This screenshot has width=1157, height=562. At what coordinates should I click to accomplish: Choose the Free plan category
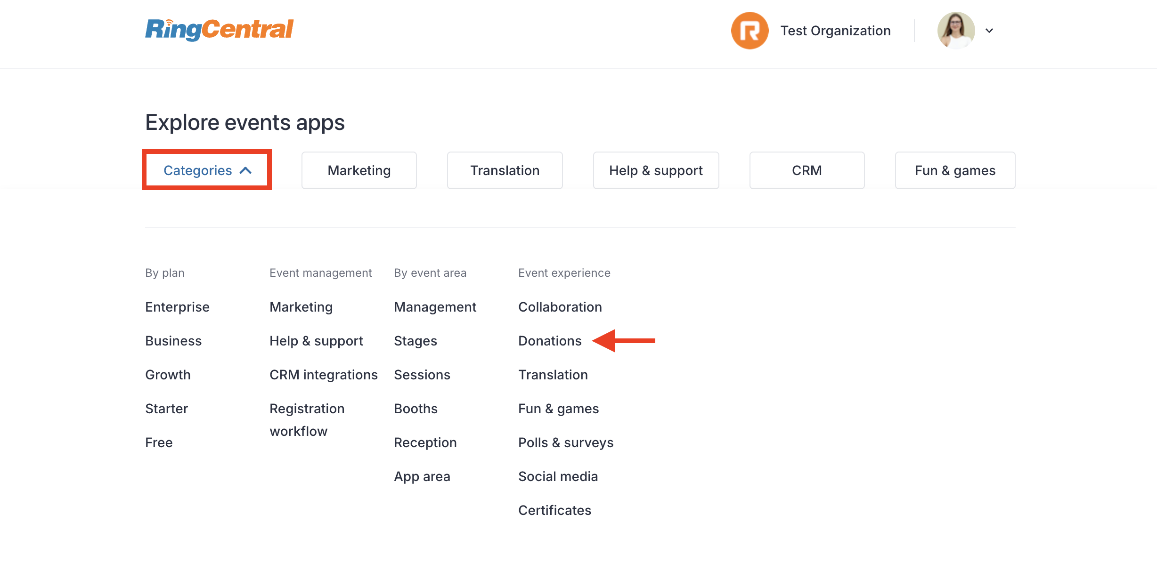click(x=159, y=442)
